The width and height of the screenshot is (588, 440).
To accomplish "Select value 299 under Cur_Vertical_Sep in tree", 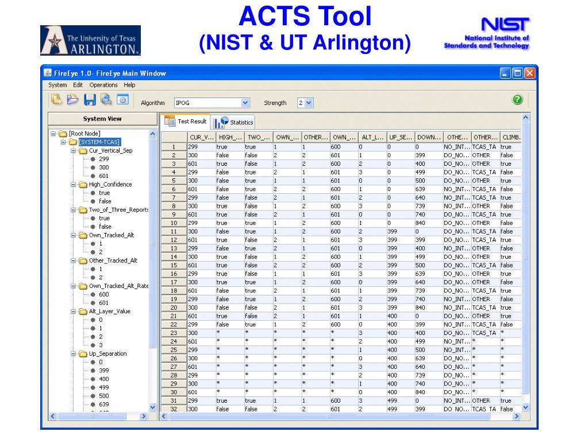I will 104,159.
